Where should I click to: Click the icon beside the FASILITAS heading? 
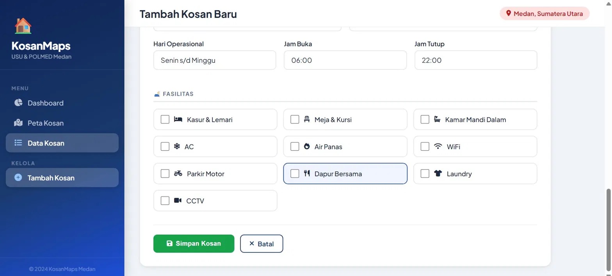point(157,94)
